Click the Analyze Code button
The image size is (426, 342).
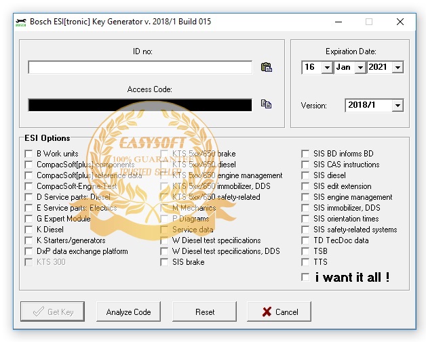128,312
